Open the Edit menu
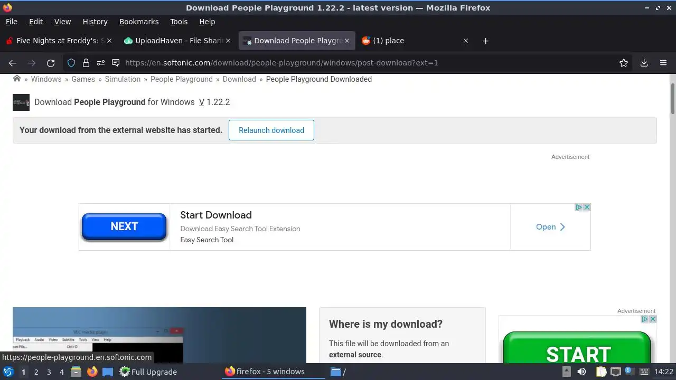Image resolution: width=676 pixels, height=380 pixels. [36, 22]
